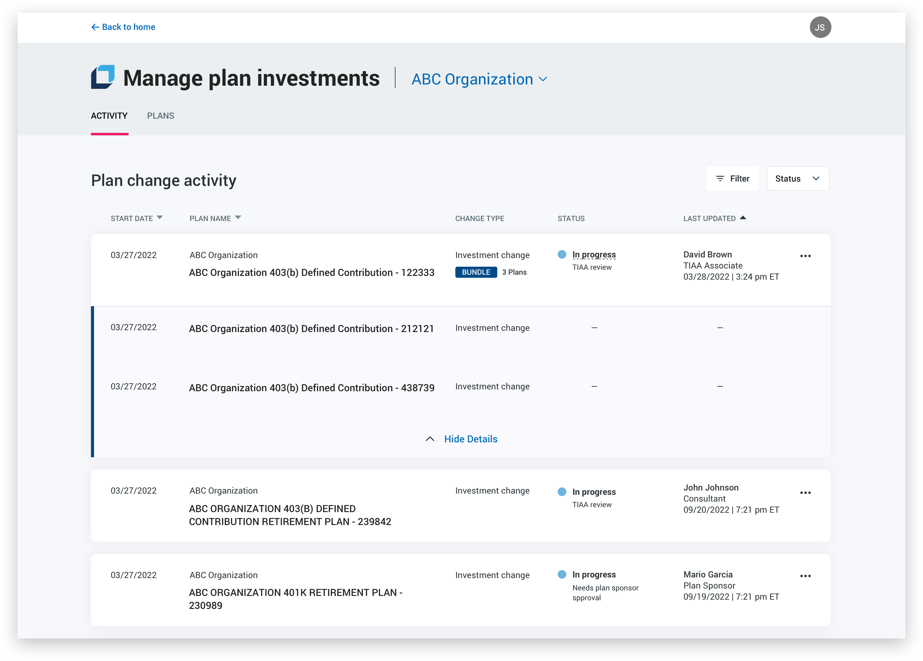This screenshot has height=661, width=923.
Task: Click the Back to home link
Action: [123, 27]
